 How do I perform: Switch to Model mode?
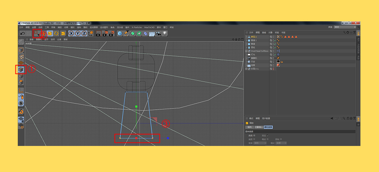coord(21,50)
